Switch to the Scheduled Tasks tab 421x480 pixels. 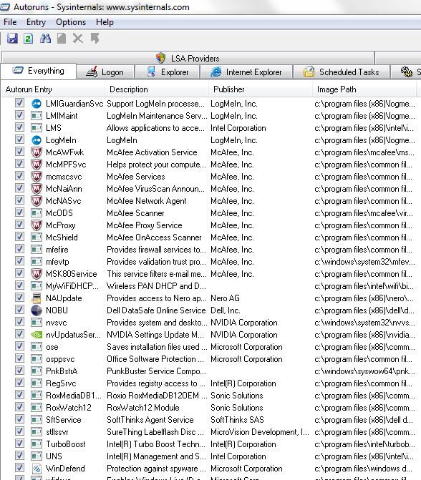click(342, 72)
